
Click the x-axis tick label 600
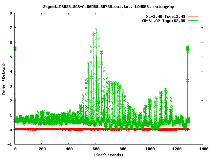[96, 149]
